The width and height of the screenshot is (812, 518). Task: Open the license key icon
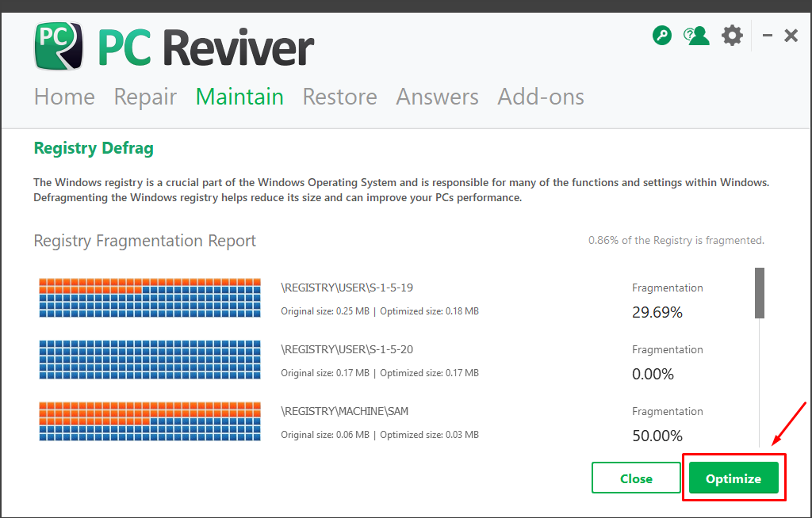pyautogui.click(x=662, y=36)
